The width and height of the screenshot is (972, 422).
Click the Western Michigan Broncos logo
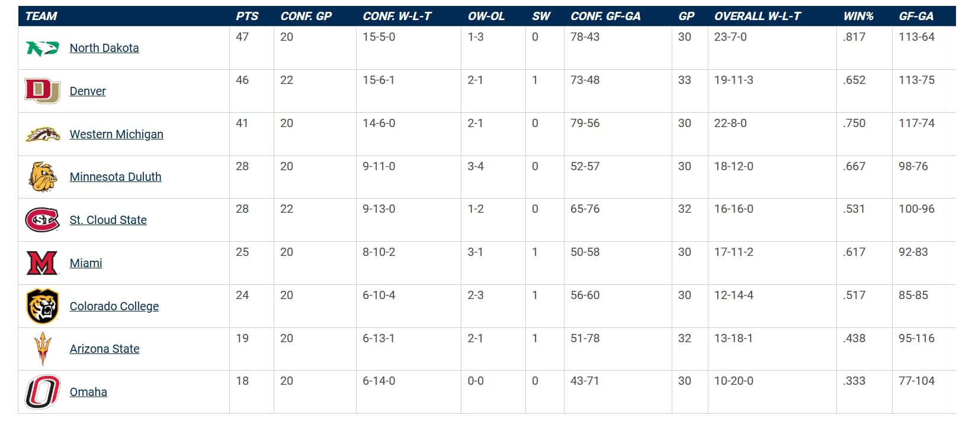[43, 134]
